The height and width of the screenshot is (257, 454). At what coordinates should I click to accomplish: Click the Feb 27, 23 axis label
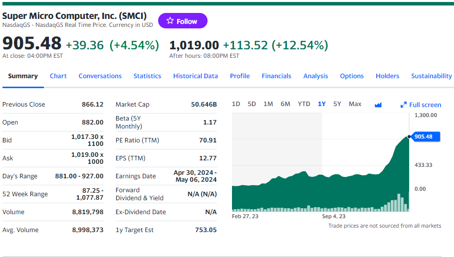[245, 216]
